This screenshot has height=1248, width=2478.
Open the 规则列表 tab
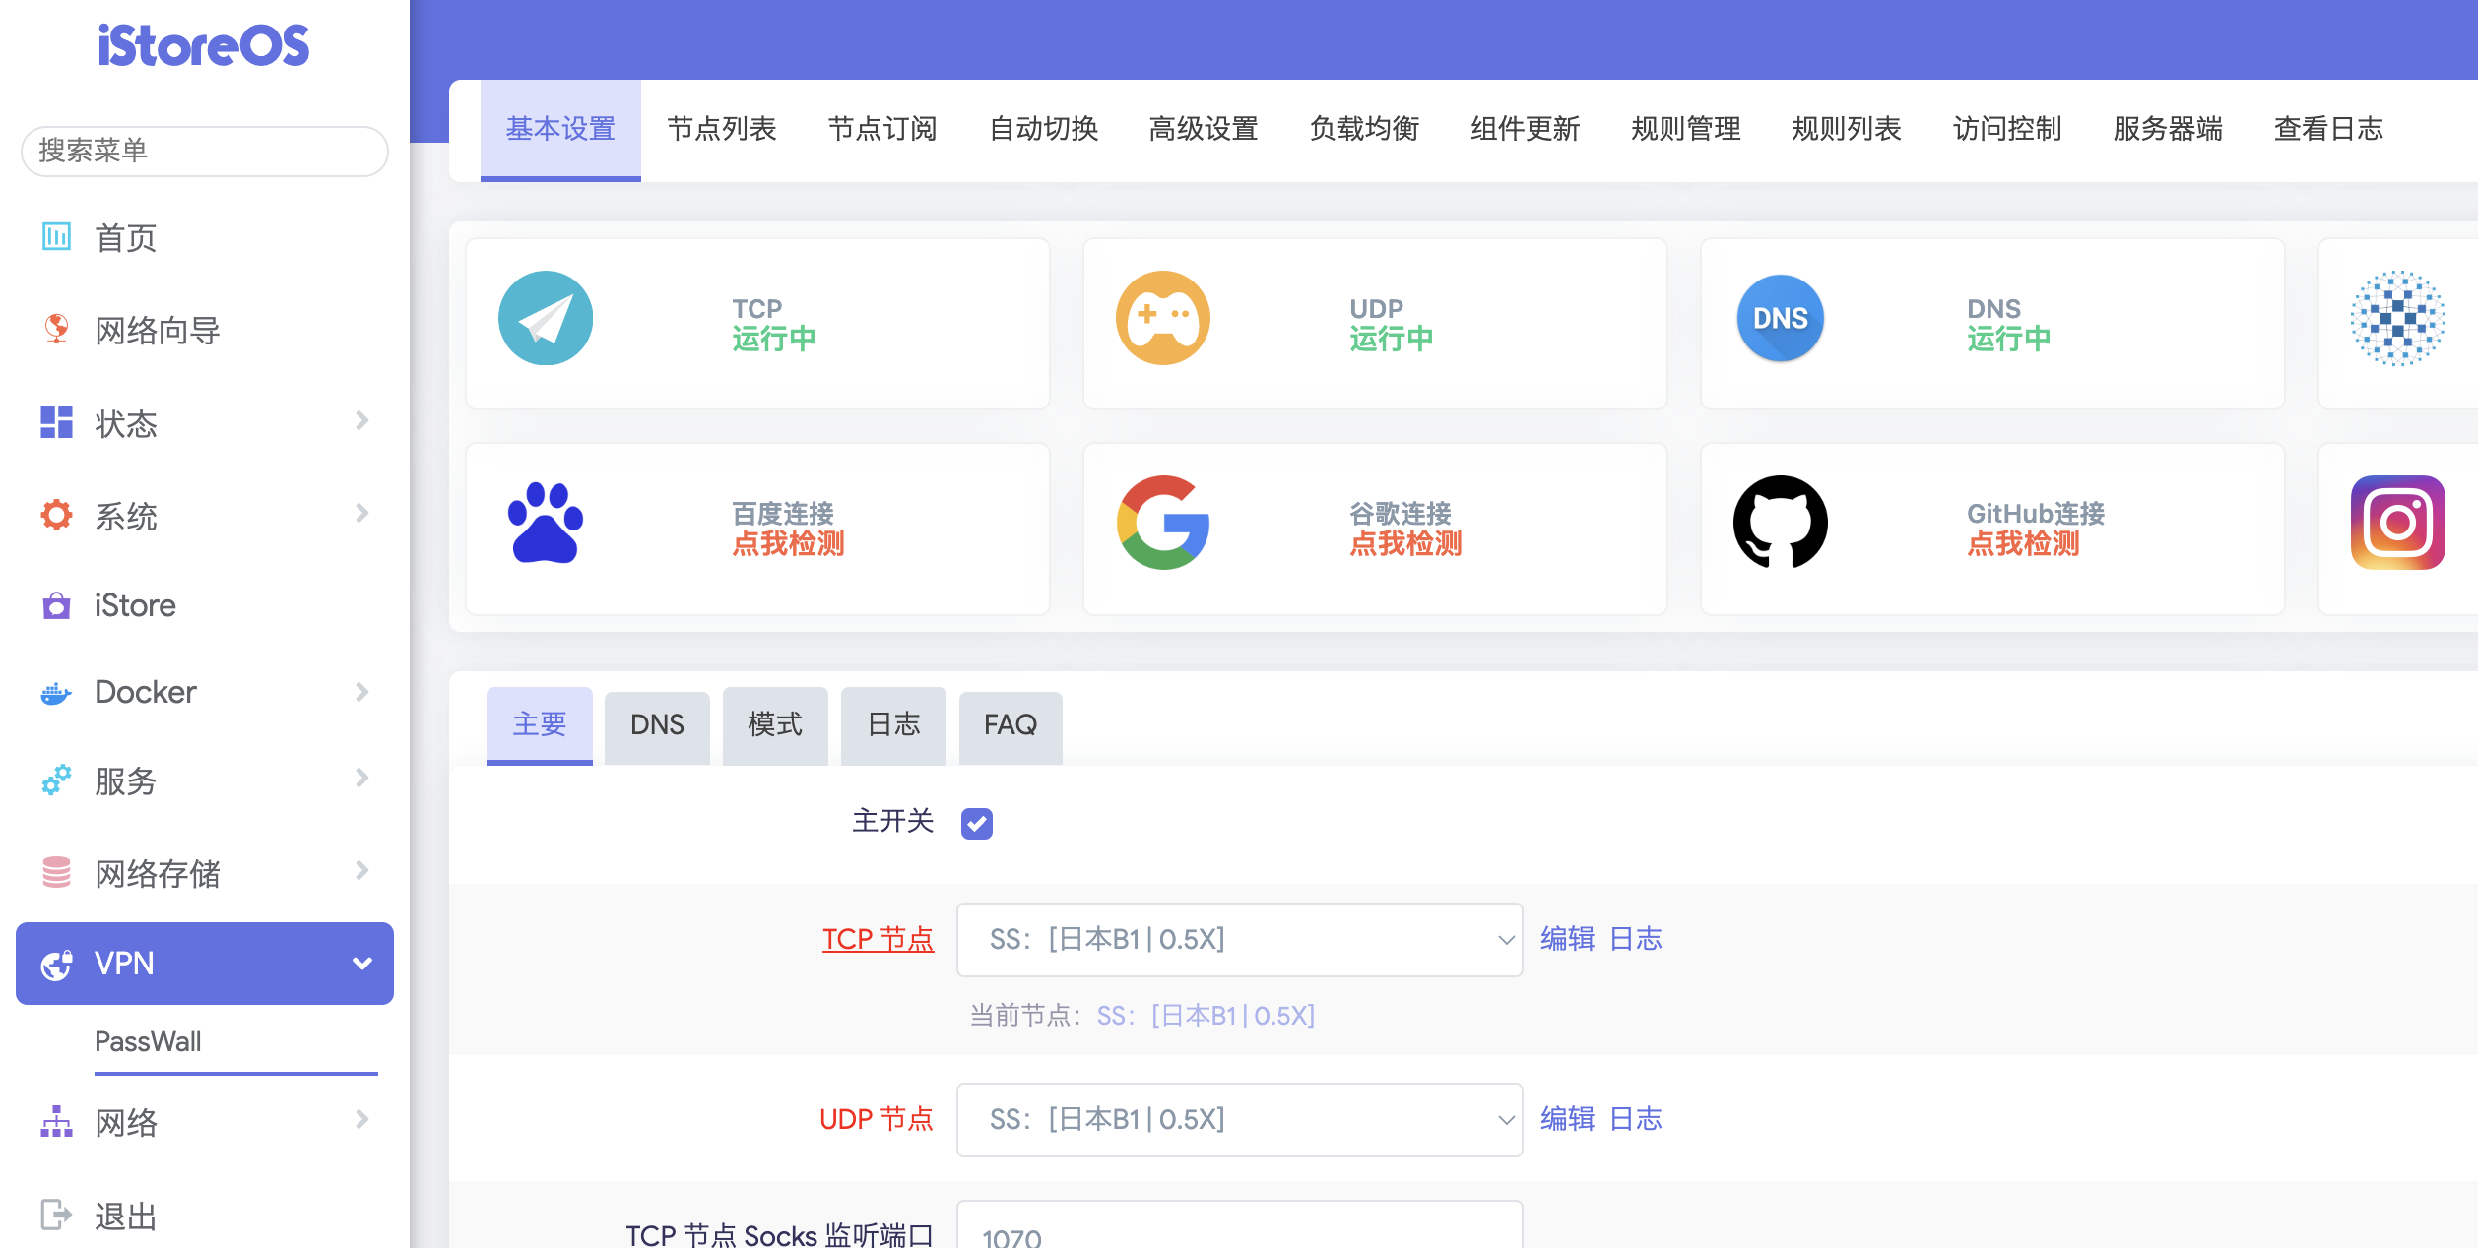[1847, 129]
